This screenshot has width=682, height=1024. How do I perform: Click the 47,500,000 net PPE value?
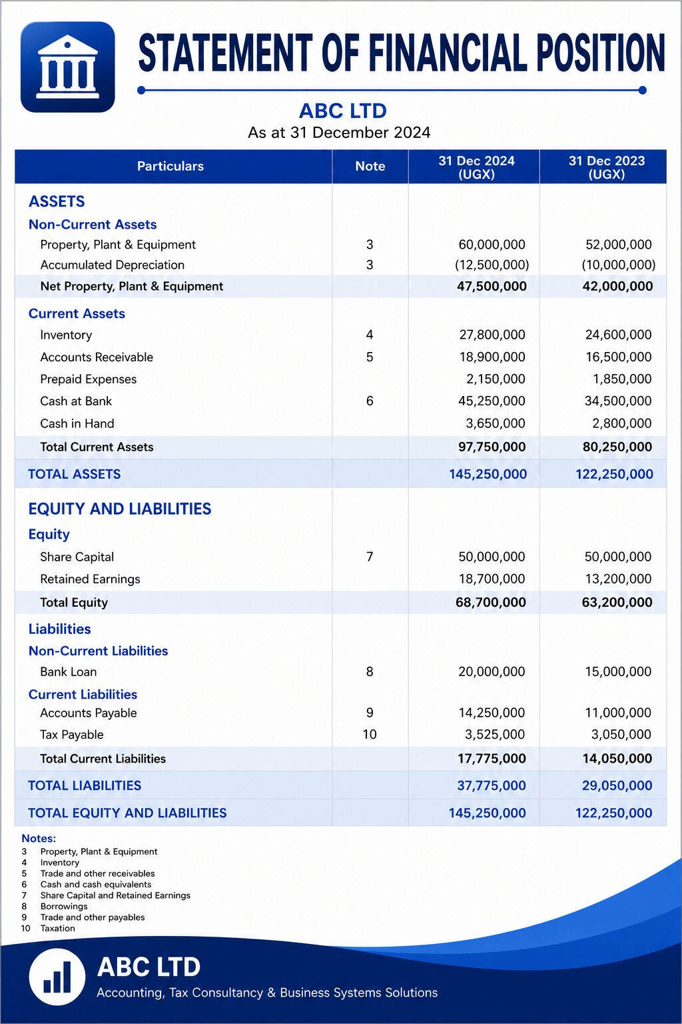tap(492, 287)
